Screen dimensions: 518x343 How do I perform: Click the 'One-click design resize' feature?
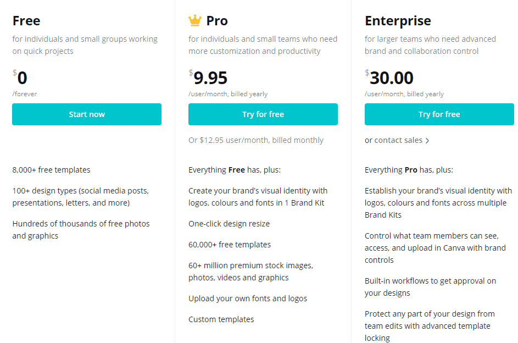click(x=229, y=224)
